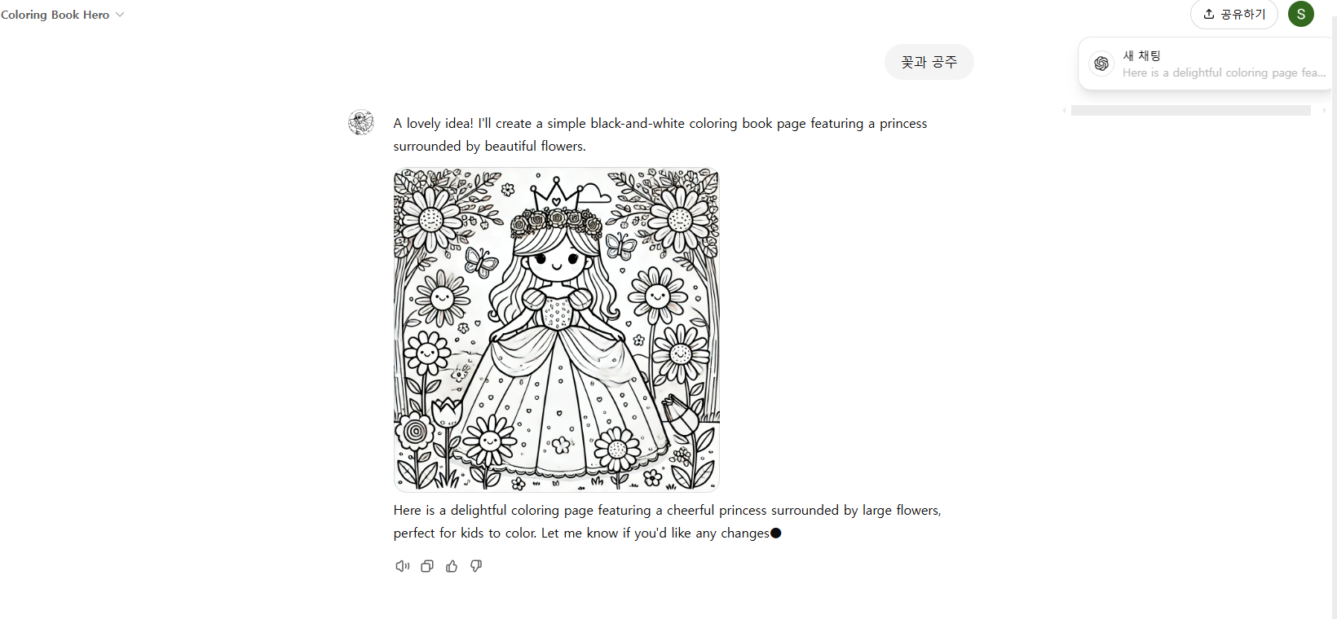Click the Coloring Book Hero avatar beside the reply
This screenshot has height=619, width=1337.
coord(361,122)
